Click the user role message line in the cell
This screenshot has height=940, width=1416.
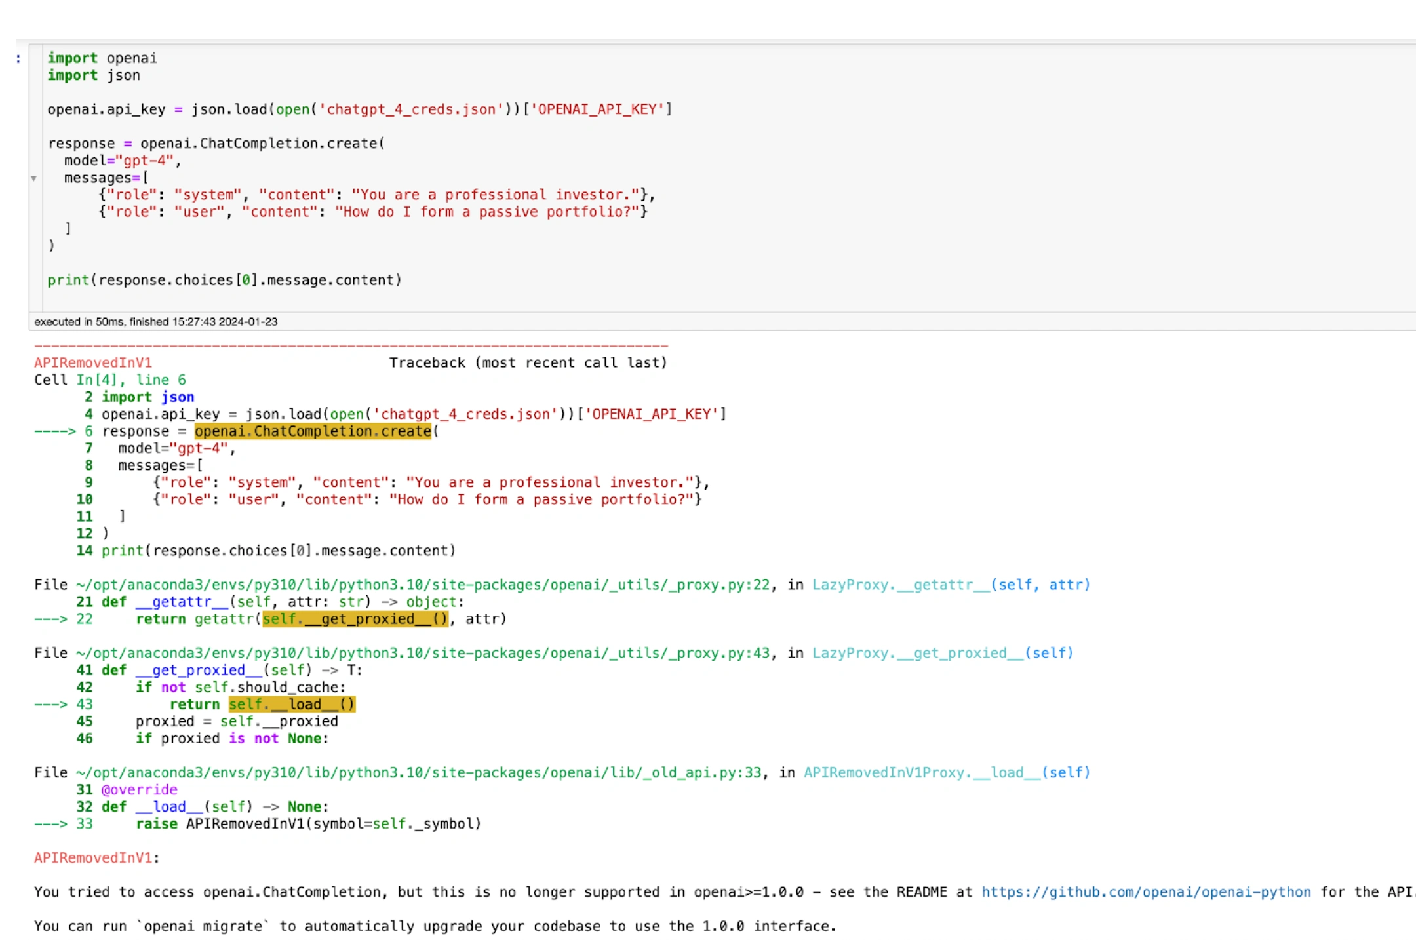pos(373,212)
